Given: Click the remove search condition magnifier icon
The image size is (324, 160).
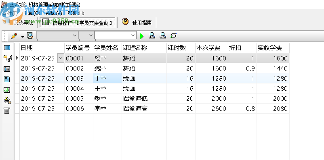Looking at the screenshot, I should [x=163, y=36].
